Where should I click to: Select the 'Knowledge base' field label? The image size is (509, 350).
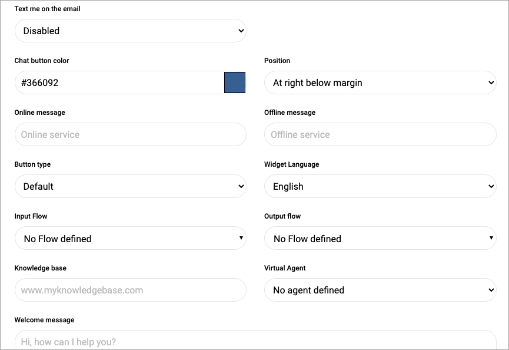coord(41,268)
